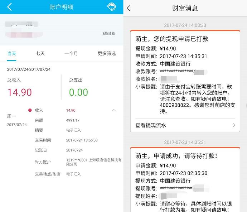Click the date range 2017/07/24-2017/07/24

(29, 69)
